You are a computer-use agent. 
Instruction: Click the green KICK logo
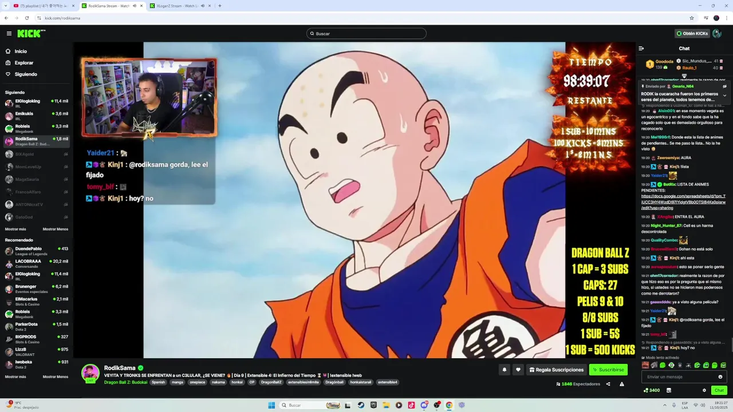pyautogui.click(x=31, y=34)
